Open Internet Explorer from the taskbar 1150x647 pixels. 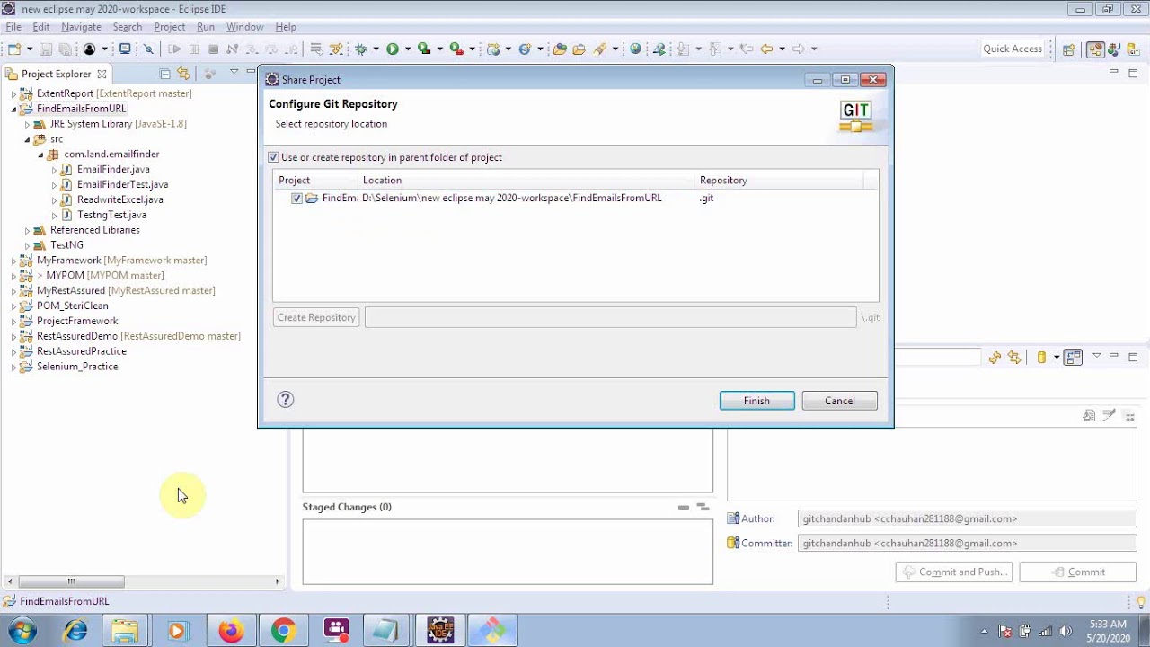[75, 631]
